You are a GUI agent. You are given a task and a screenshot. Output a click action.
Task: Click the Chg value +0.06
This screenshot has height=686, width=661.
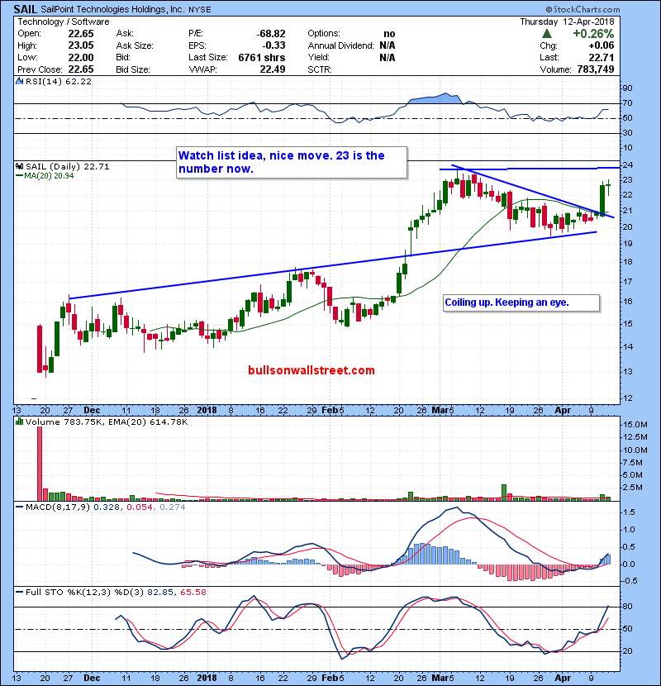click(x=601, y=45)
